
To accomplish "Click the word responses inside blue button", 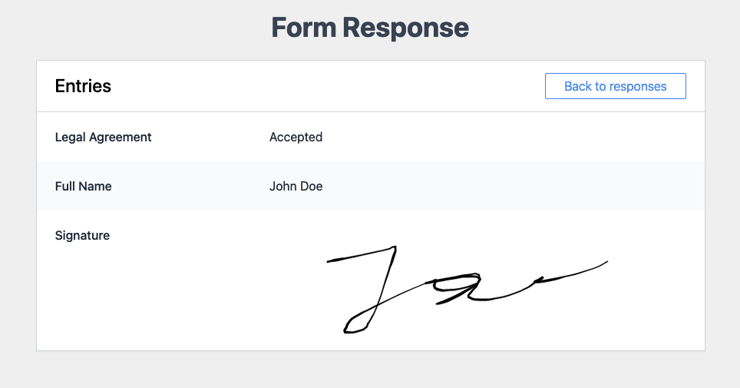I will pyautogui.click(x=638, y=87).
